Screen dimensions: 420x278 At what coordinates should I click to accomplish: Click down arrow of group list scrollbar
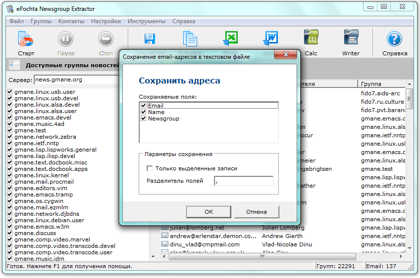[x=153, y=257]
